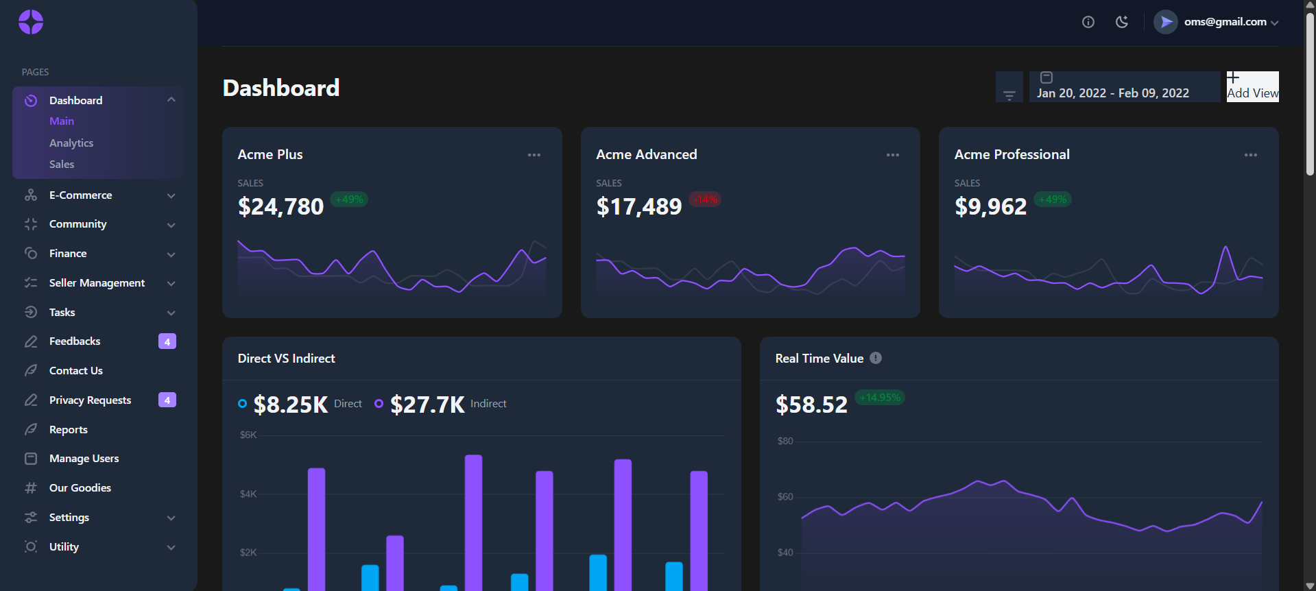
Task: Click the Real Time Value info tooltip icon
Action: [x=876, y=358]
